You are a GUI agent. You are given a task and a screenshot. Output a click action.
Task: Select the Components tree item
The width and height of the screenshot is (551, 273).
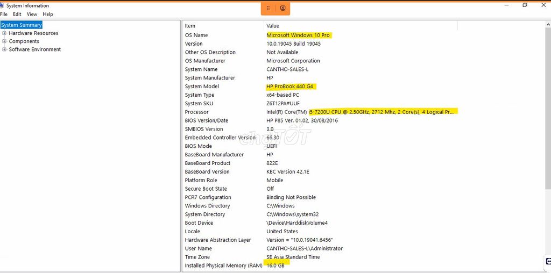tap(24, 41)
